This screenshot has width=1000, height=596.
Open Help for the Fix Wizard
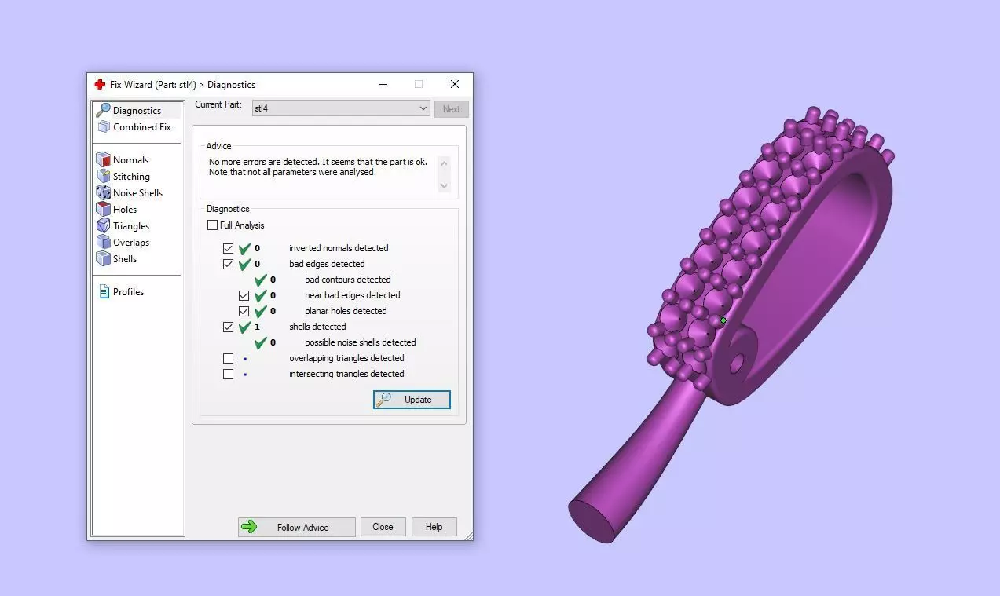tap(434, 527)
